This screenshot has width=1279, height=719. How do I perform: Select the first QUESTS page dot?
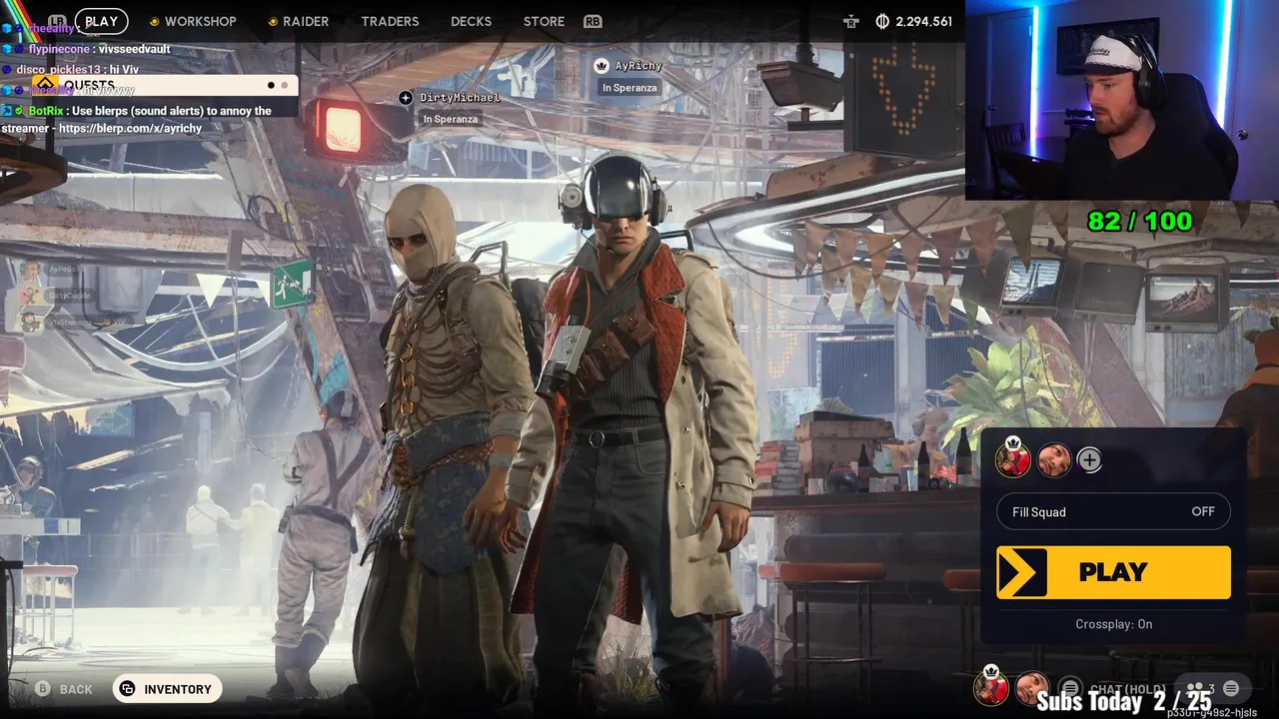(271, 86)
